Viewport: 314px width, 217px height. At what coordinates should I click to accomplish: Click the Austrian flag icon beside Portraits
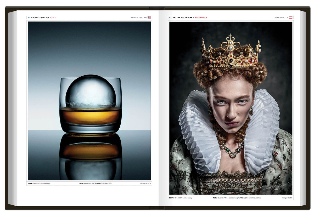(291, 18)
